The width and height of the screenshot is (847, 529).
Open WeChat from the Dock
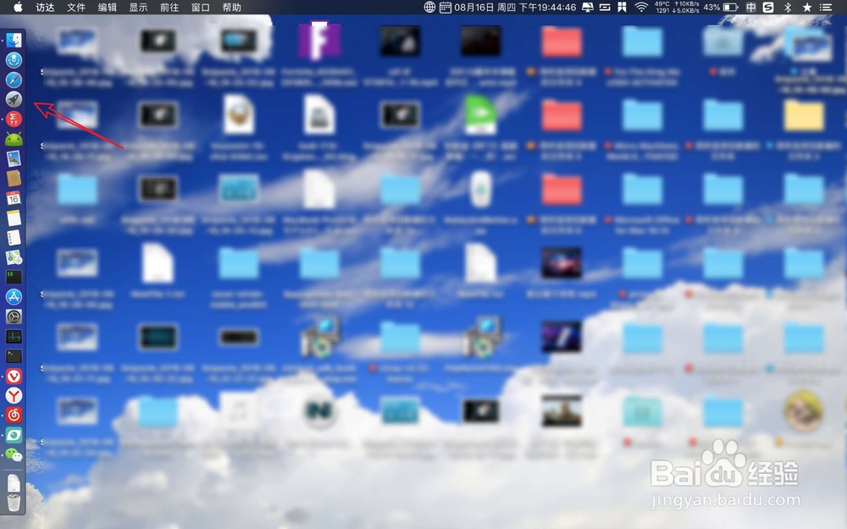(x=14, y=455)
